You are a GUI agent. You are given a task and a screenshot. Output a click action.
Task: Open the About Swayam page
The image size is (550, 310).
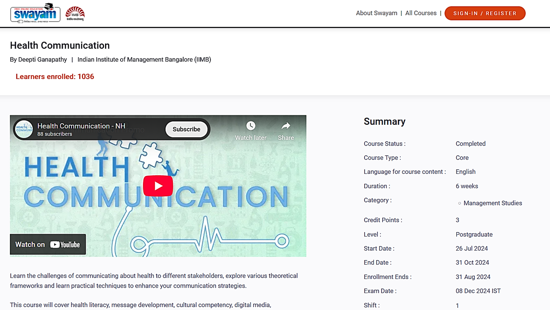click(376, 13)
